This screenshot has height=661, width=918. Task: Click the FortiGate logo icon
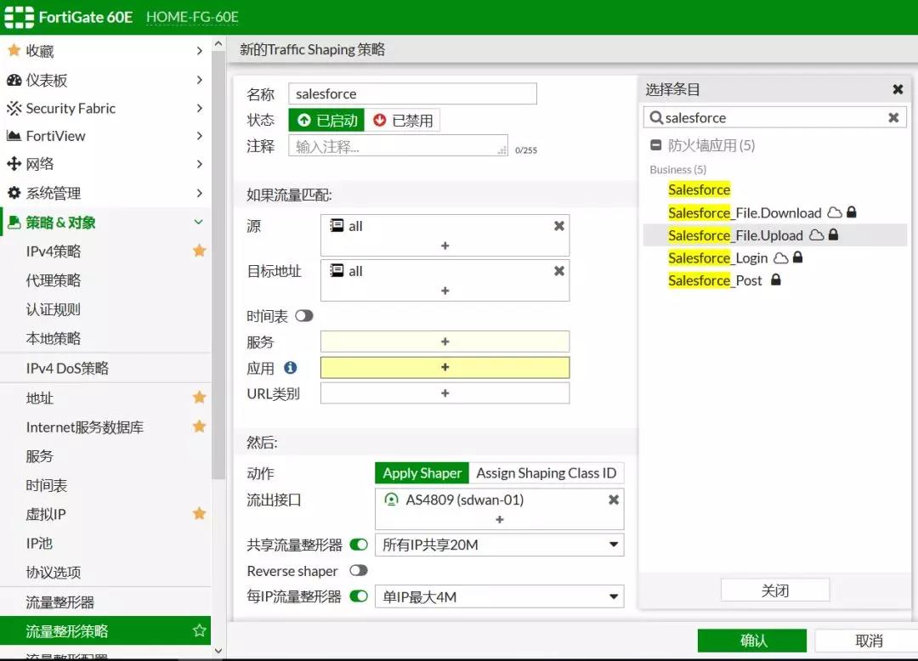(x=19, y=17)
